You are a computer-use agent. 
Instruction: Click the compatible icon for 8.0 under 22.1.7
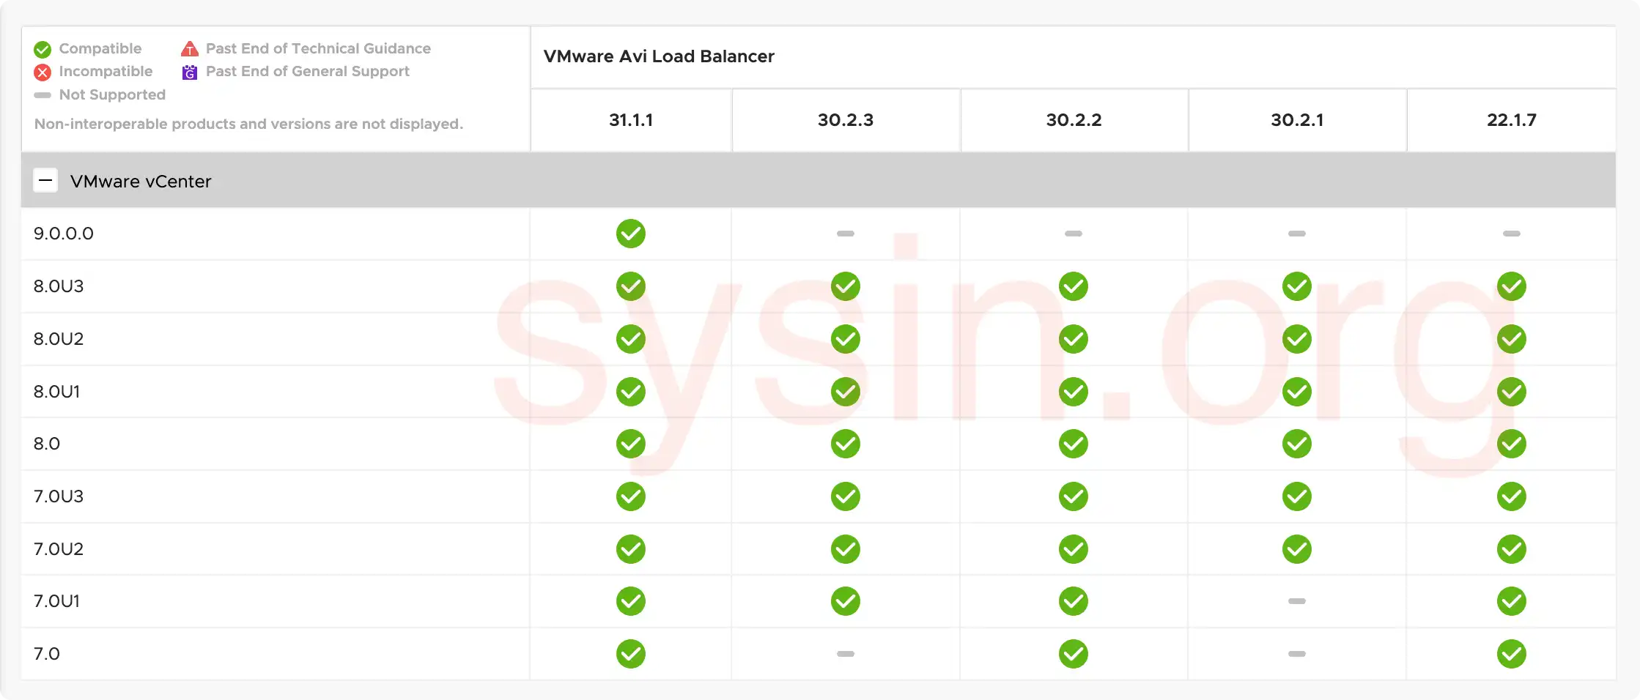pos(1511,444)
